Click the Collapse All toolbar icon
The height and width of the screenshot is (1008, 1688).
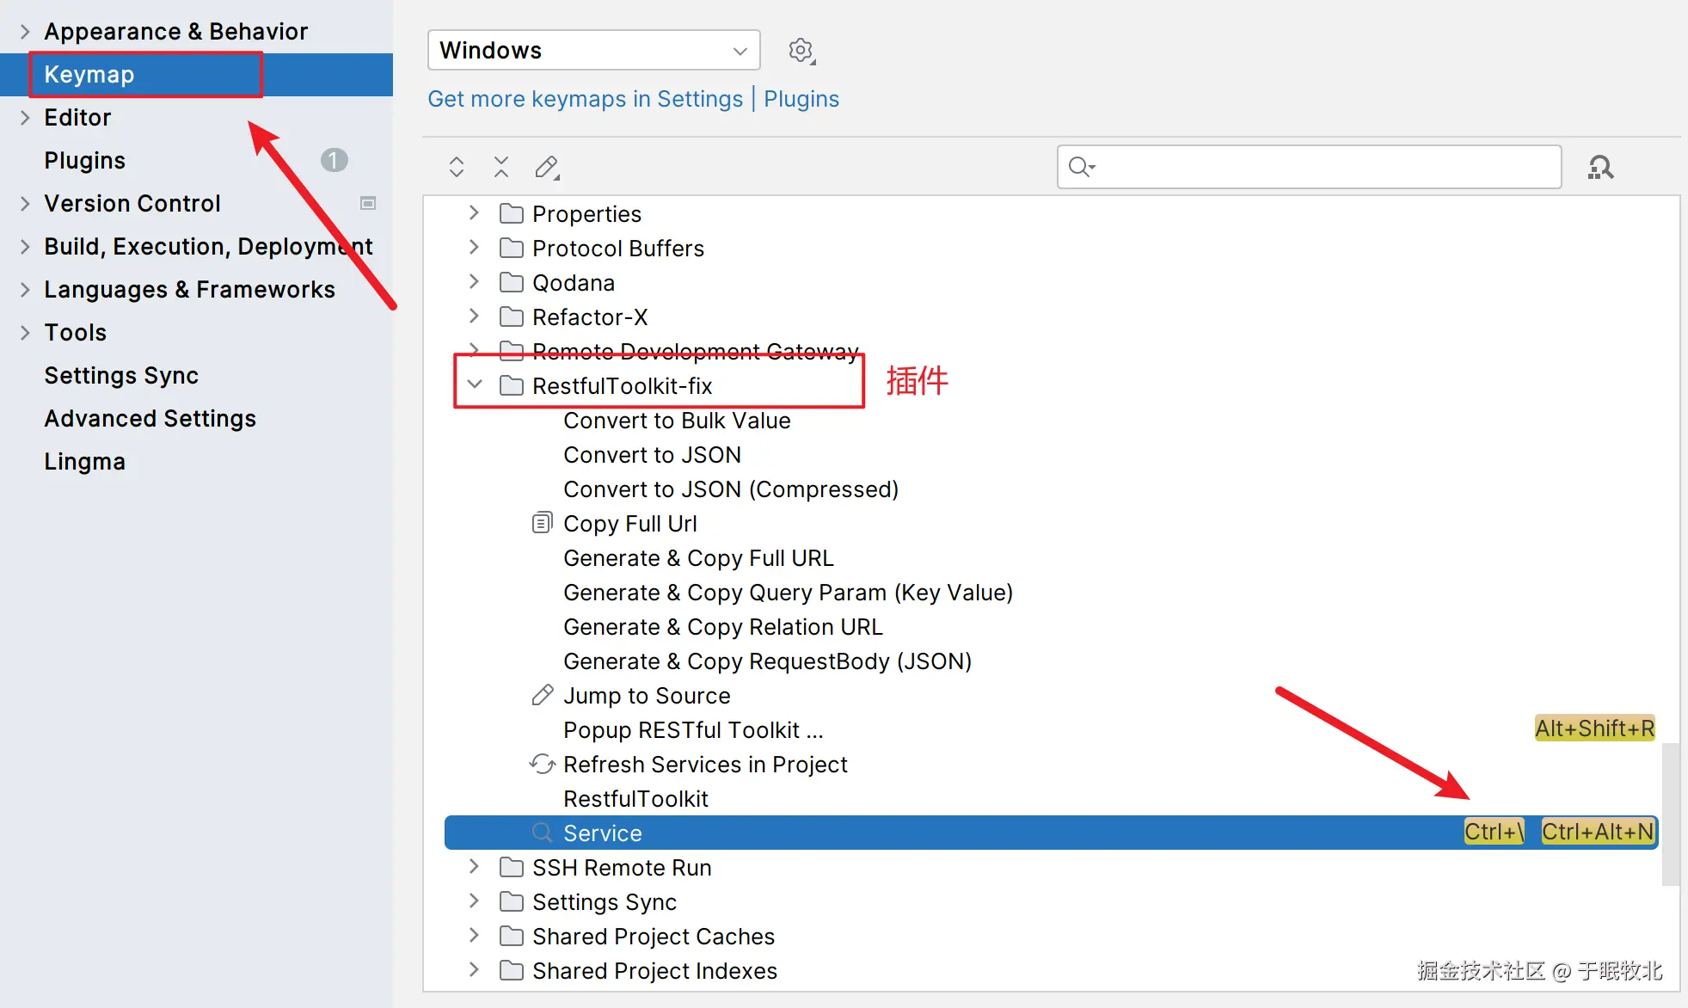[x=501, y=167]
